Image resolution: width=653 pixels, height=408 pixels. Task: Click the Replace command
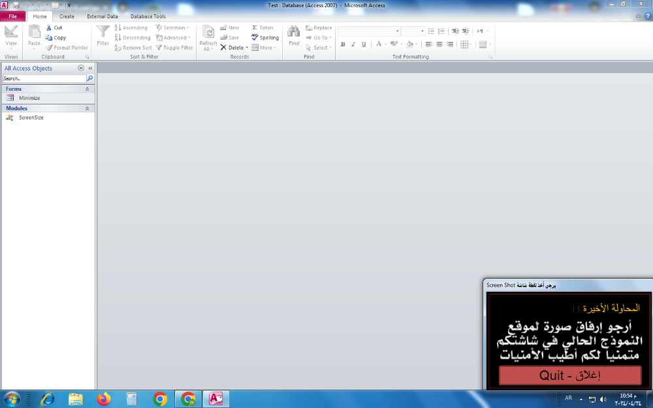pos(319,27)
